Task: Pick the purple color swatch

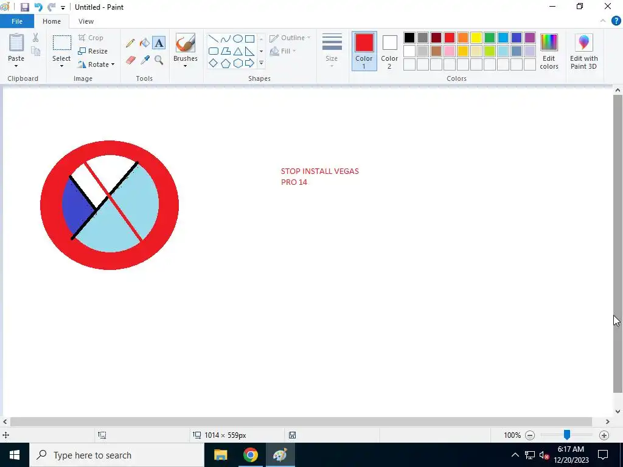Action: coord(530,38)
